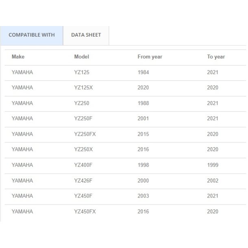This screenshot has height=248, width=248.
Task: Select the YZ125X model cell
Action: [x=83, y=88]
